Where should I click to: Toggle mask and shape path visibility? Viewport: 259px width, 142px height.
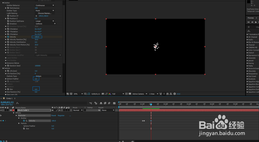[89, 94]
